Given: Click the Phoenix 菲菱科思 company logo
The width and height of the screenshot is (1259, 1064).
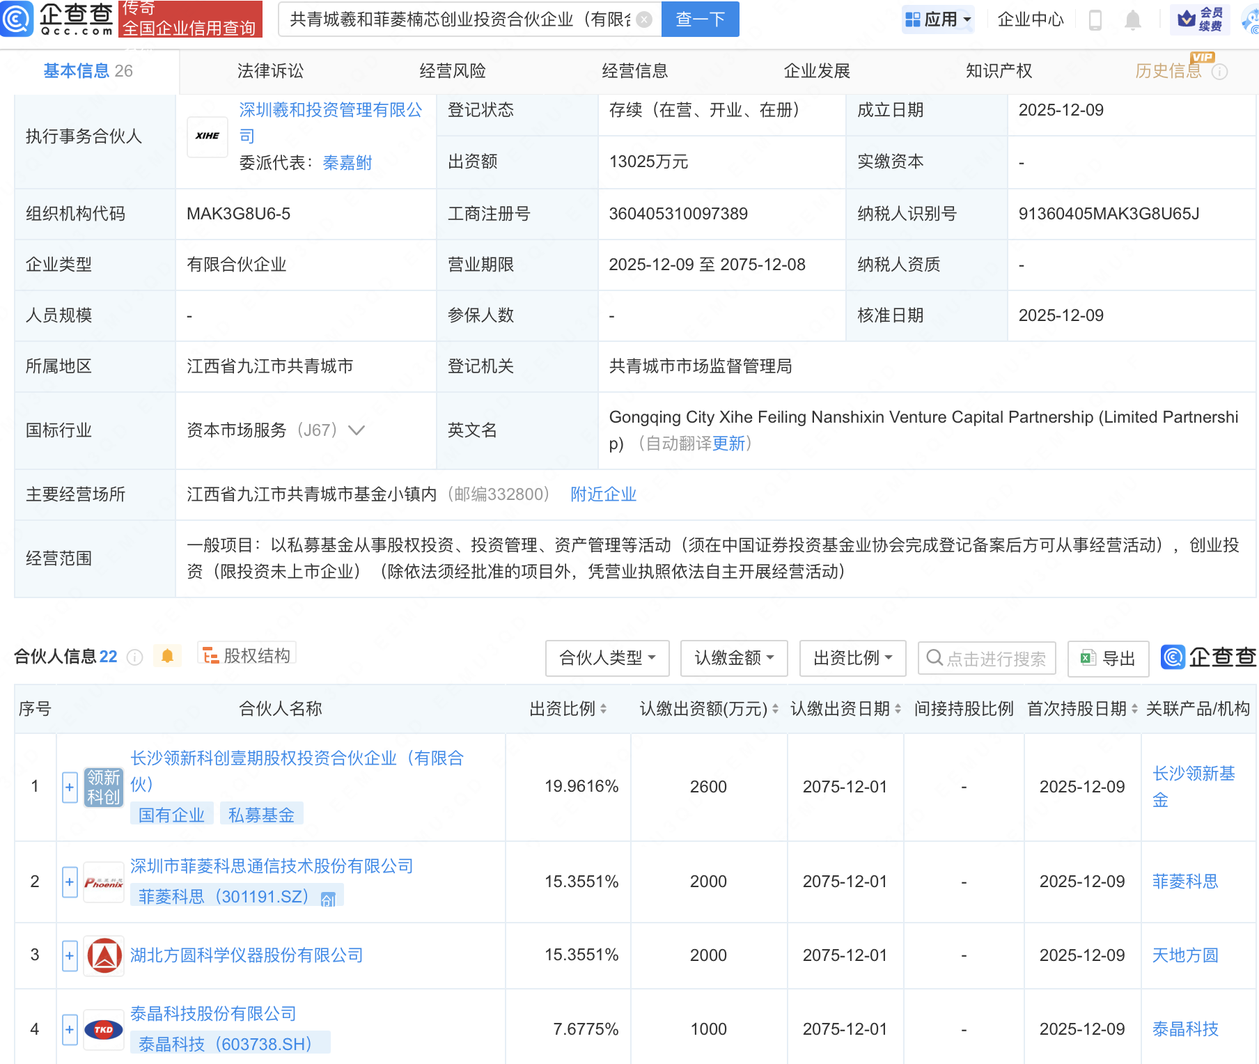Looking at the screenshot, I should tap(103, 882).
